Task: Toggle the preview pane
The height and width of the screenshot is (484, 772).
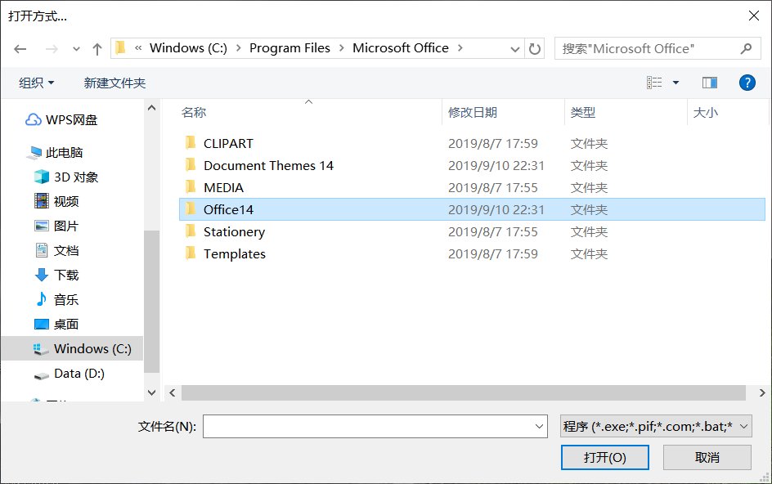Action: coord(709,82)
